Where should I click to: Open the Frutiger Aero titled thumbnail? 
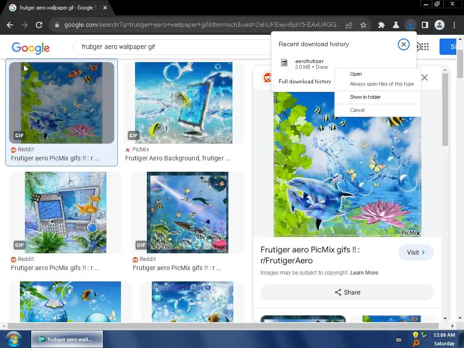(192, 301)
